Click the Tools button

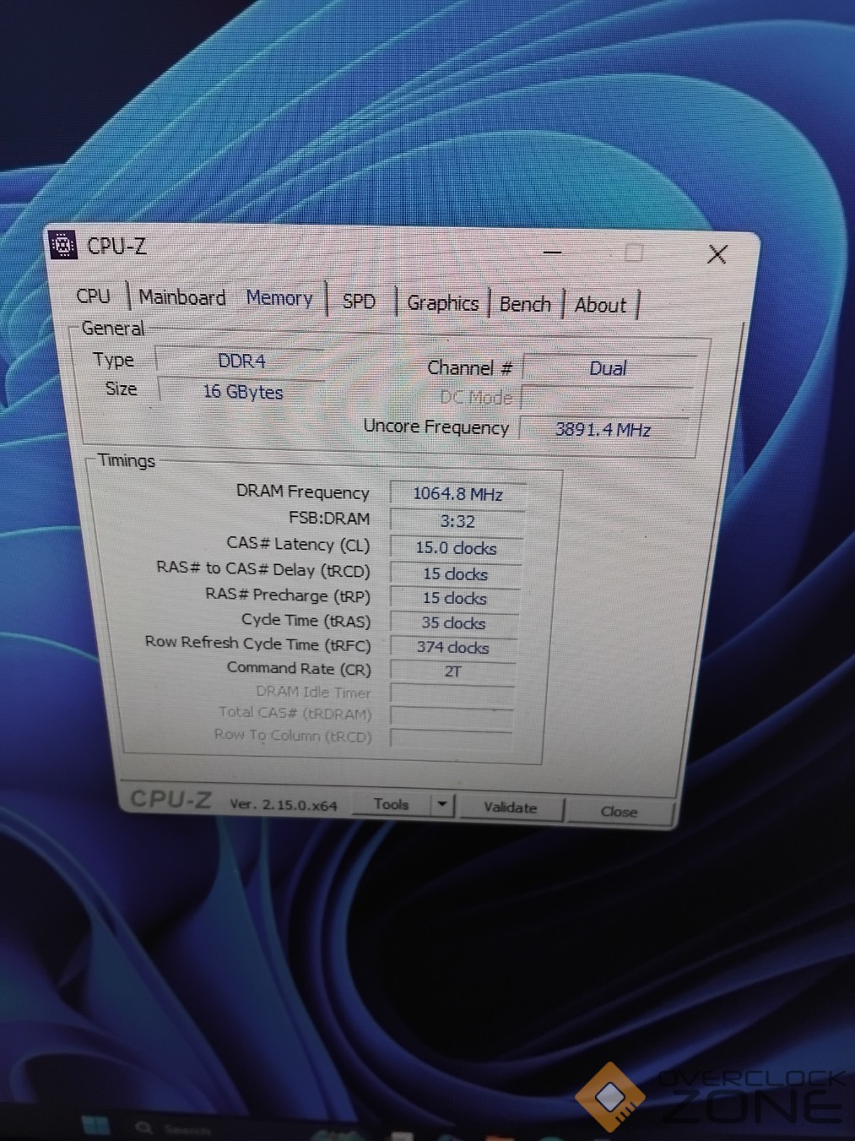coord(391,804)
